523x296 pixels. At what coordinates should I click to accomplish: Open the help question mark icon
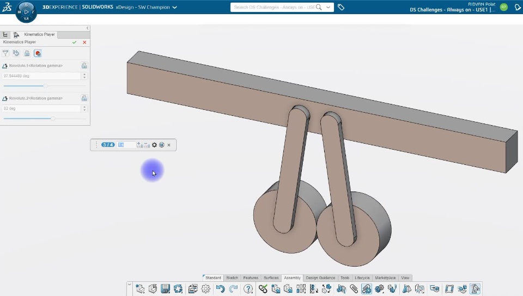248,289
